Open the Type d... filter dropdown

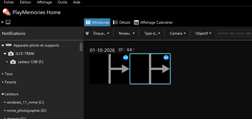[x=152, y=33]
